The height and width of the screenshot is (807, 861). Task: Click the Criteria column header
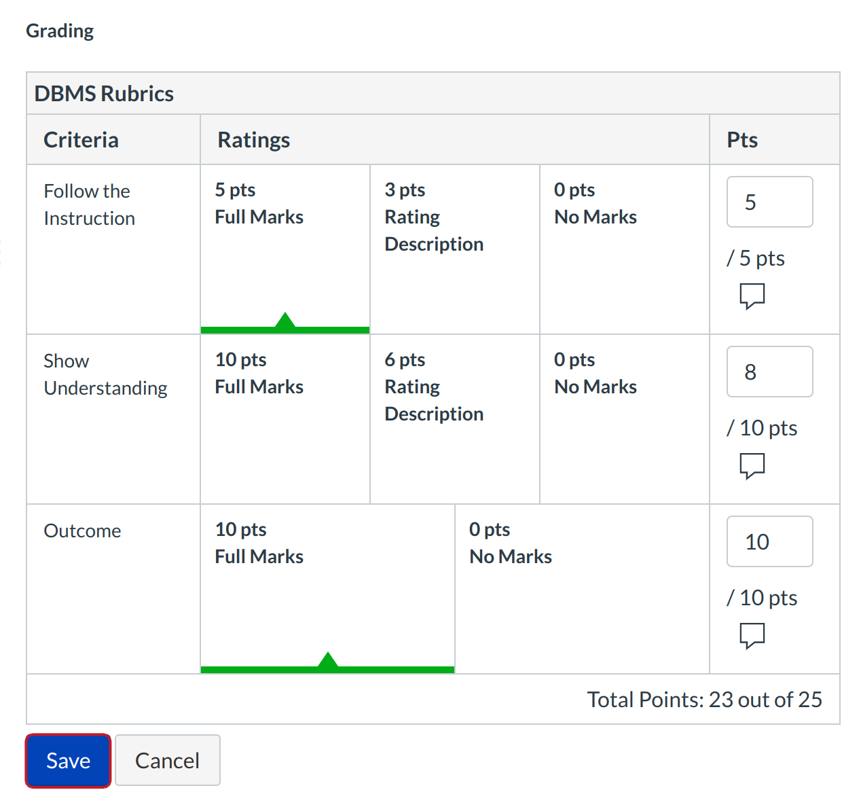pos(81,140)
